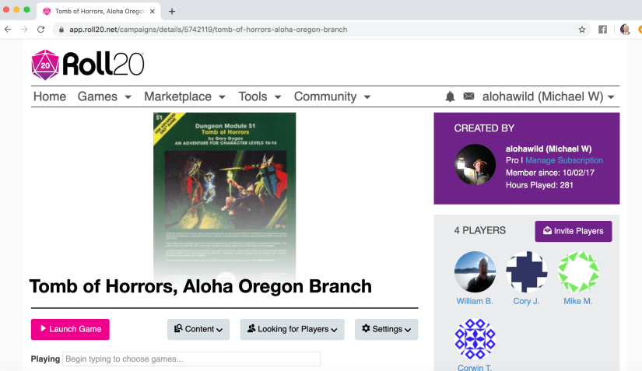Click Corwin T. player avatar
The width and height of the screenshot is (642, 371).
[475, 339]
